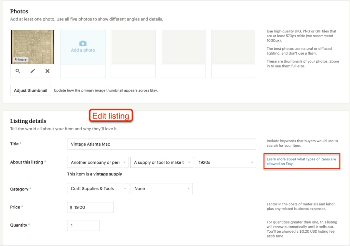Click the Add a photo text
Image resolution: width=350 pixels, height=246 pixels.
coord(83,50)
